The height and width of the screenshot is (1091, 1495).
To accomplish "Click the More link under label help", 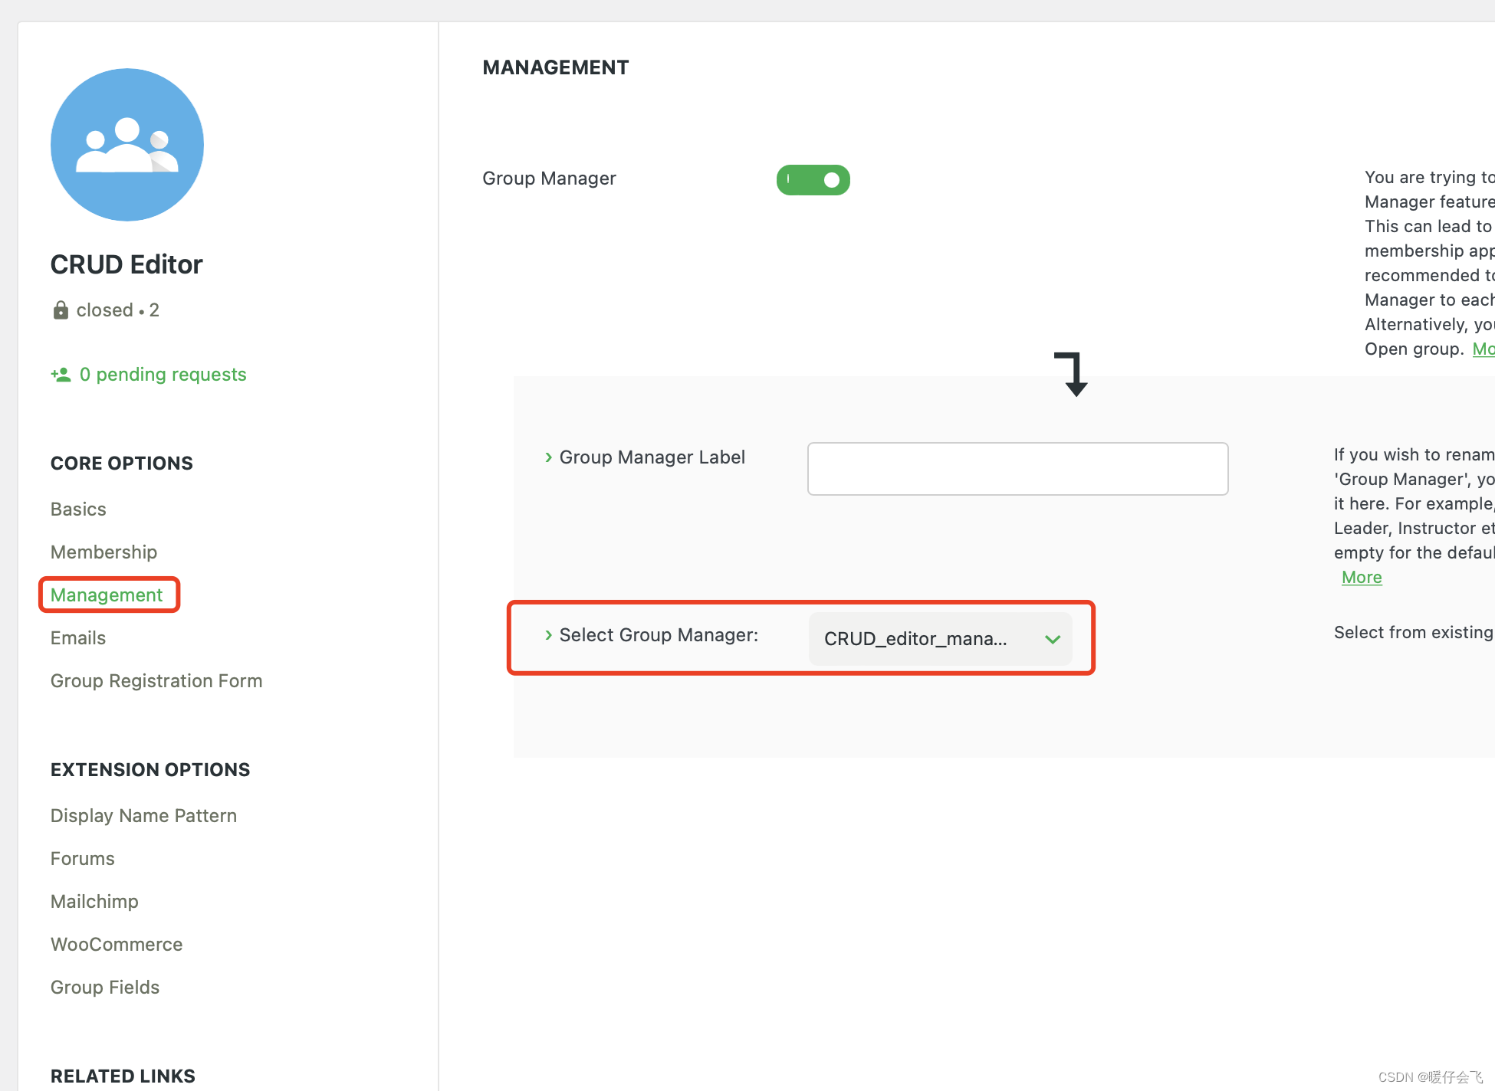I will (x=1362, y=578).
